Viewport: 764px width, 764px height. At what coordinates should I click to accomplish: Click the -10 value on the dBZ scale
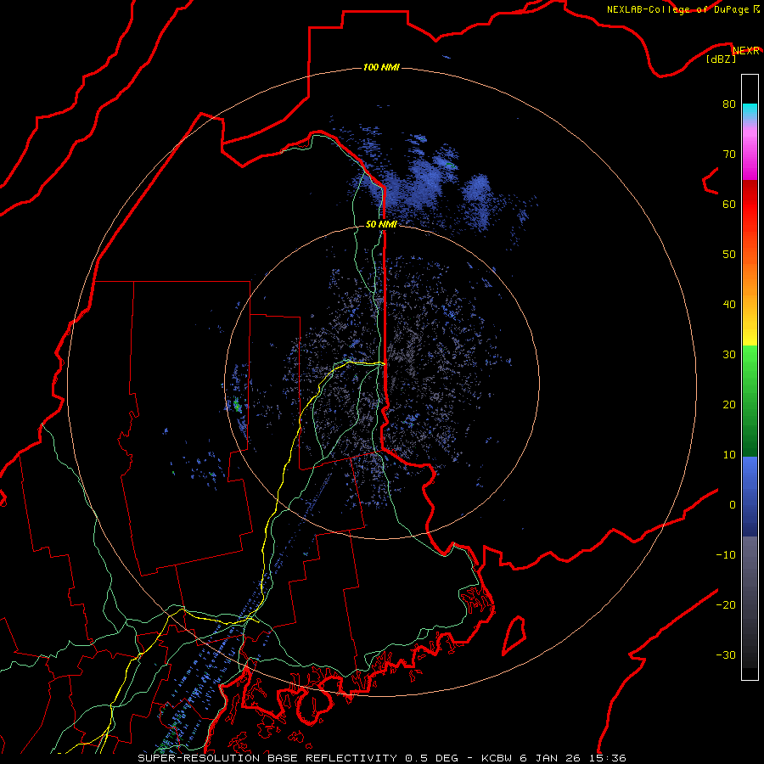726,555
